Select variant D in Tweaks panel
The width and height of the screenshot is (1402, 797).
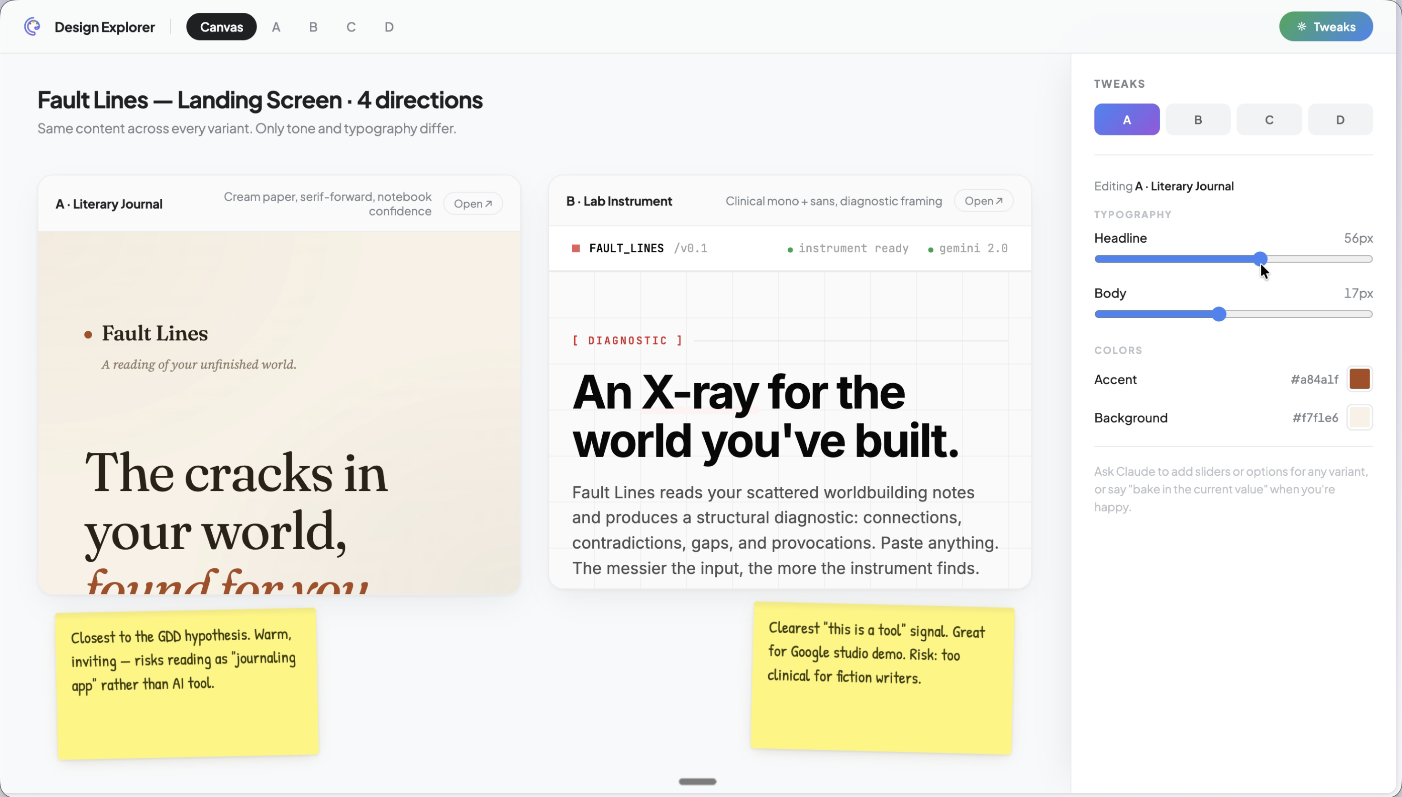[x=1340, y=119]
